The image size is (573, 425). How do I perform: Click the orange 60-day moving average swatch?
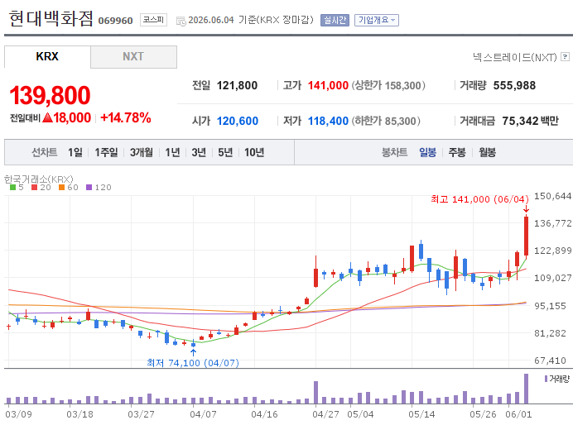pos(61,187)
